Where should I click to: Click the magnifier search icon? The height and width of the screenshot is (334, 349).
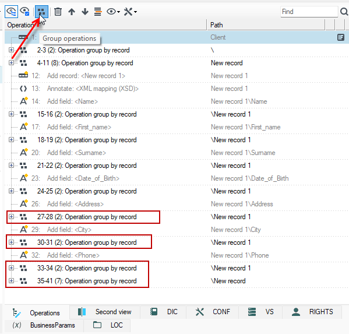[344, 12]
